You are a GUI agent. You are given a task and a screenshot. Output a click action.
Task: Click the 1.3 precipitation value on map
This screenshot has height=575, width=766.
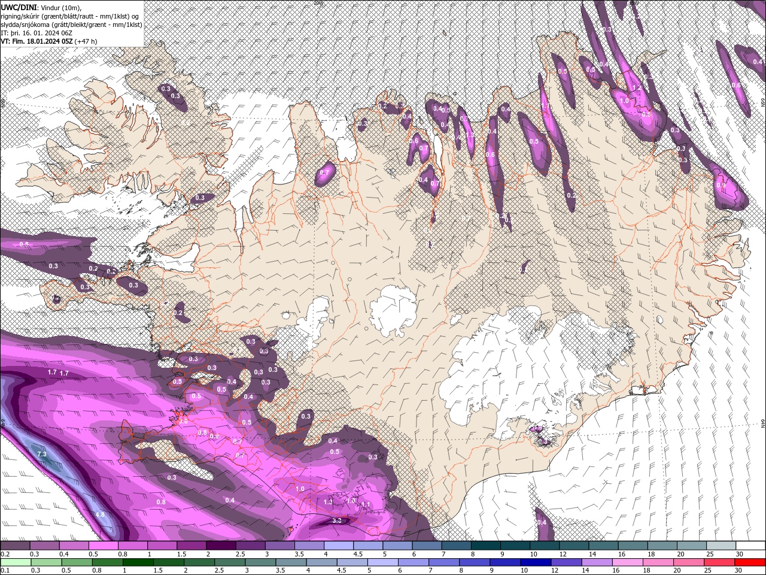[x=328, y=502]
